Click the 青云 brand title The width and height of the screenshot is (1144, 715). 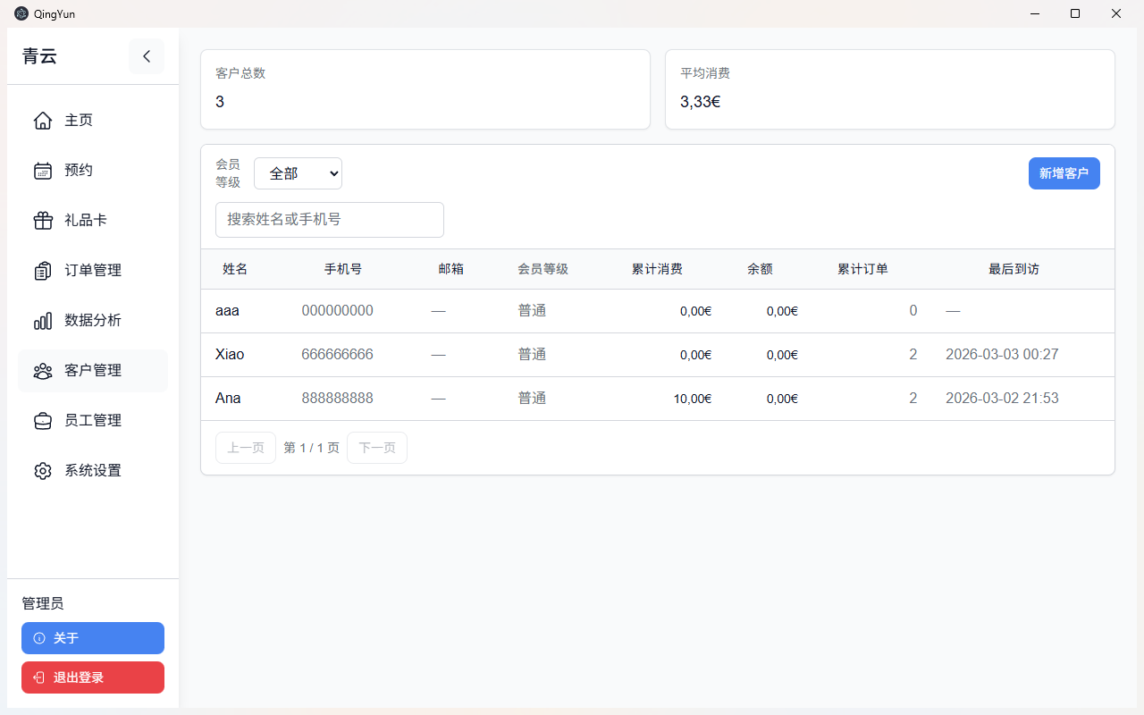pyautogui.click(x=40, y=56)
